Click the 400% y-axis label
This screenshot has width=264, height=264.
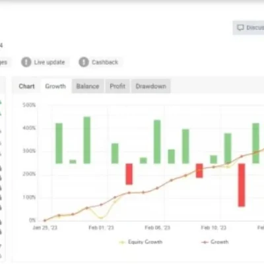[x=29, y=128]
